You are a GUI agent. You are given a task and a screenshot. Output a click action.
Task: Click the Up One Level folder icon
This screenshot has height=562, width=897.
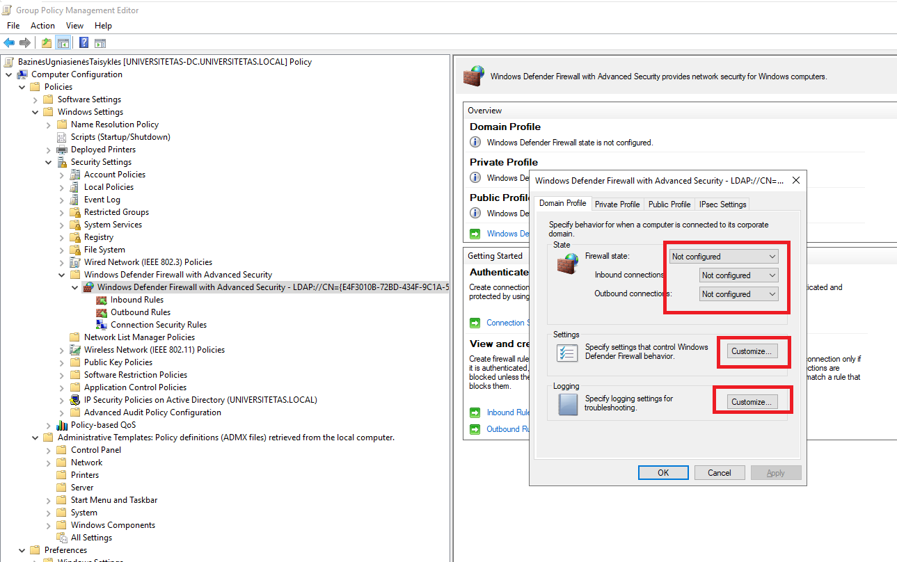[x=46, y=43]
